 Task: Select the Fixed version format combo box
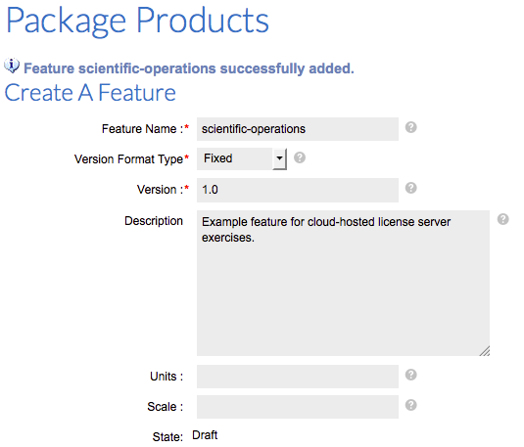242,158
